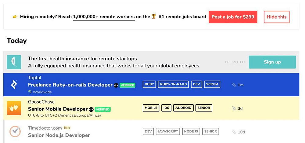Filter jobs by the ANDROID tag
Screen dimensions: 305x143
coord(183,108)
